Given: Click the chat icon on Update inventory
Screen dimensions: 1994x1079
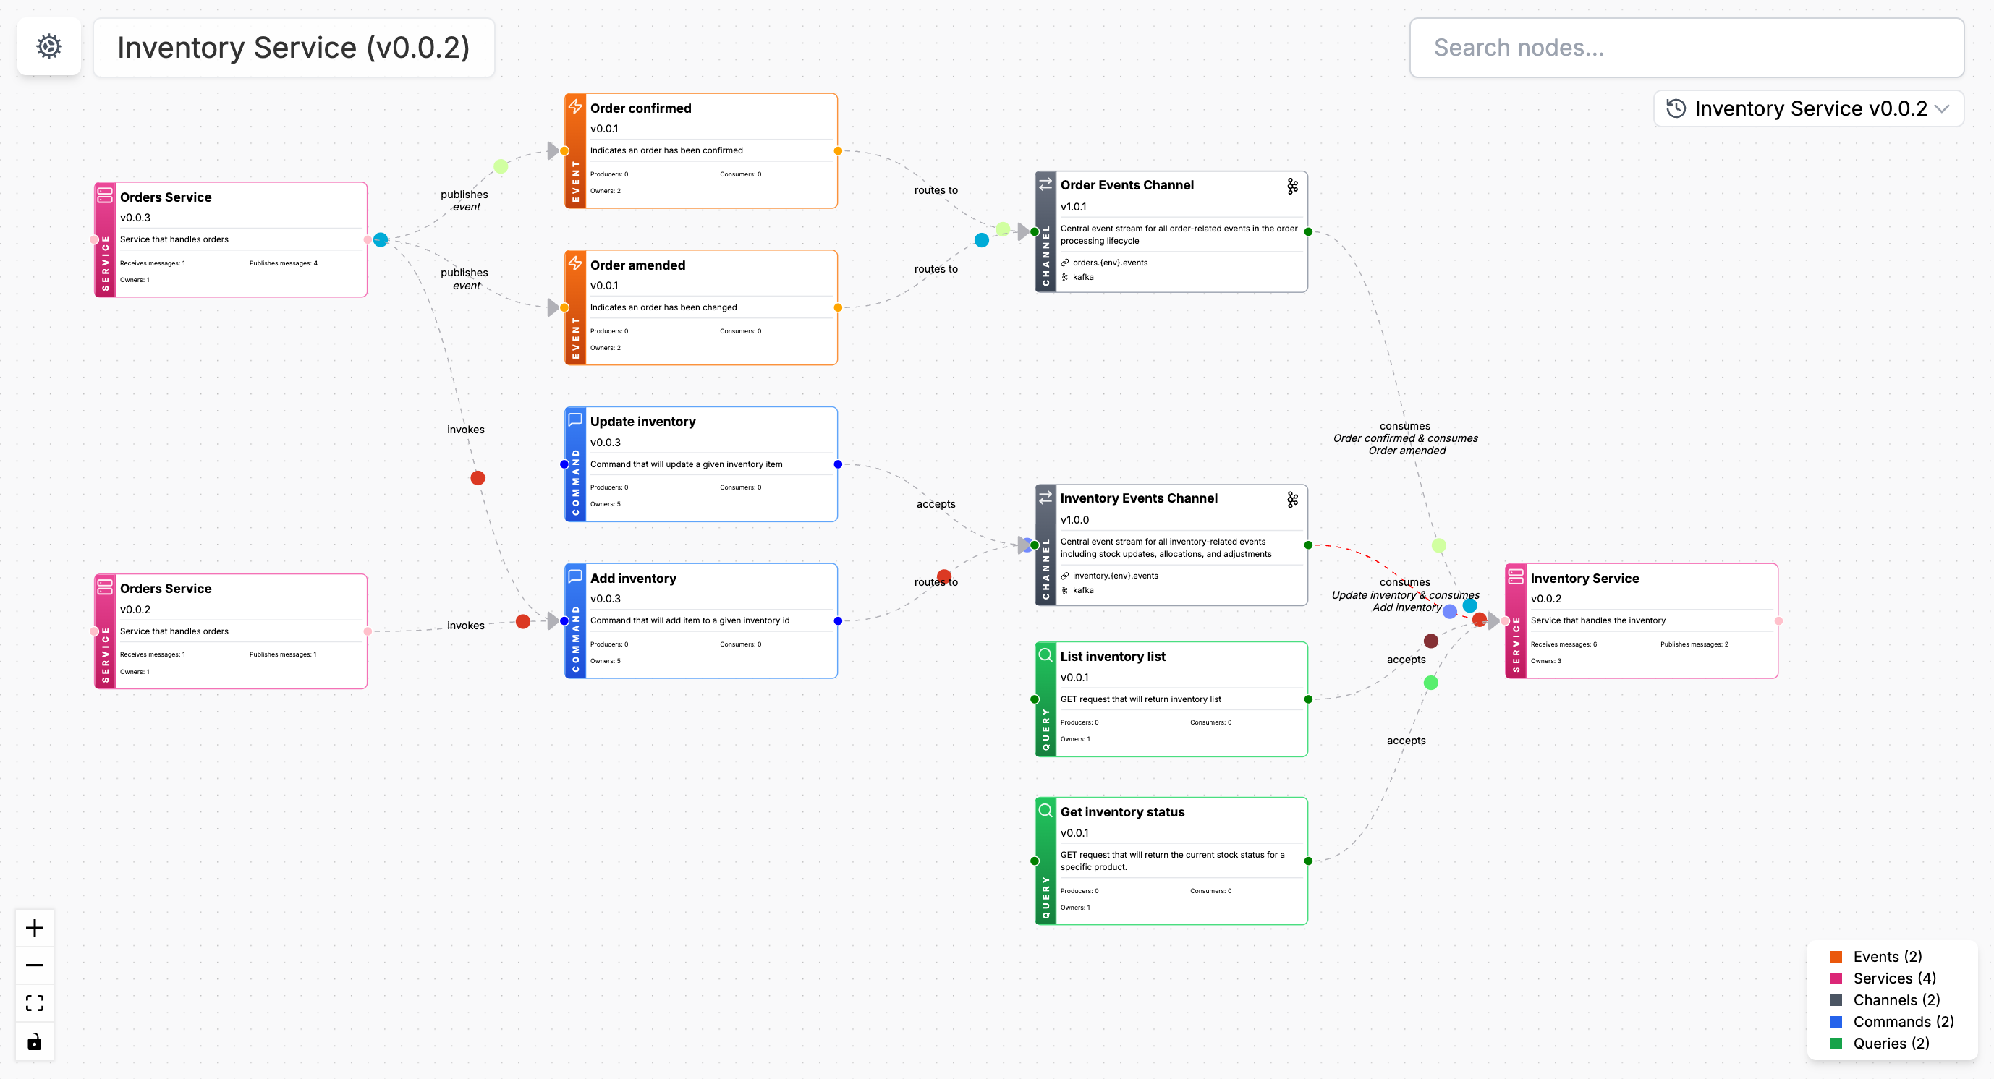Looking at the screenshot, I should [x=575, y=420].
